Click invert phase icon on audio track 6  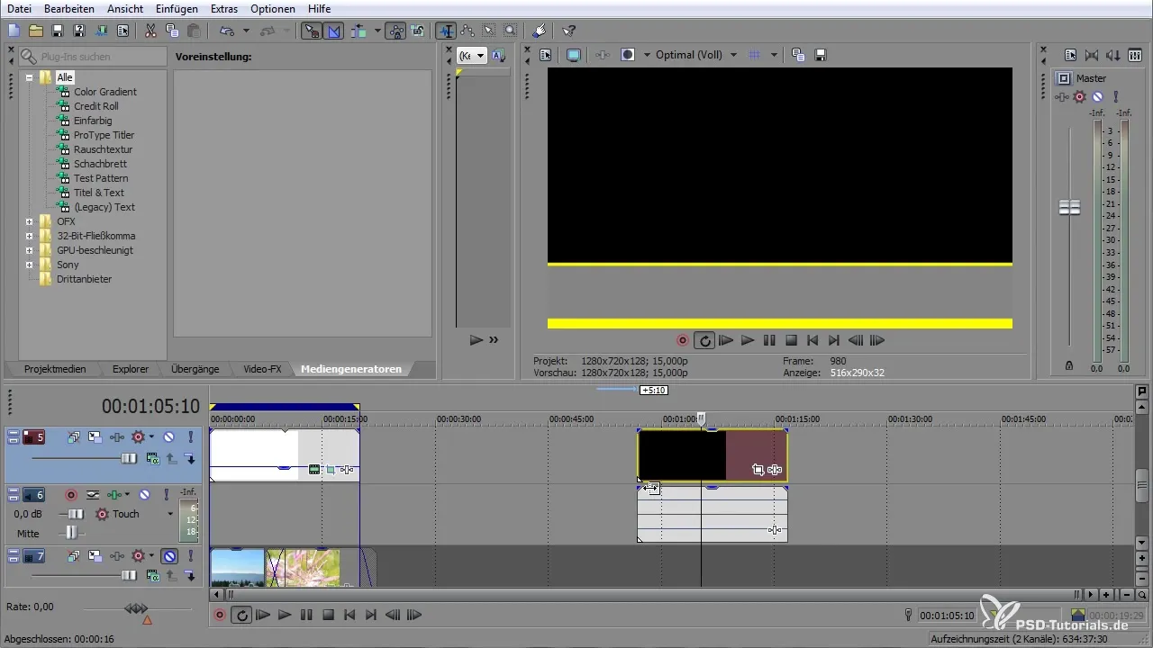(x=92, y=494)
